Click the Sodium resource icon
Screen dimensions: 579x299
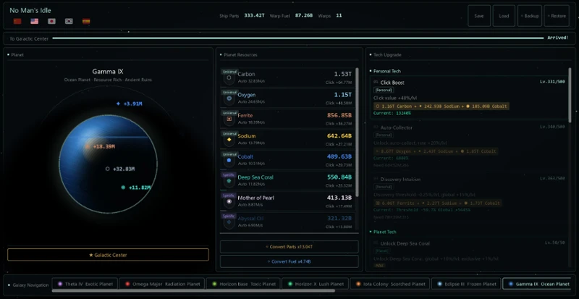pyautogui.click(x=229, y=140)
